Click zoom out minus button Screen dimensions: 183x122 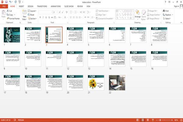pos(157,120)
